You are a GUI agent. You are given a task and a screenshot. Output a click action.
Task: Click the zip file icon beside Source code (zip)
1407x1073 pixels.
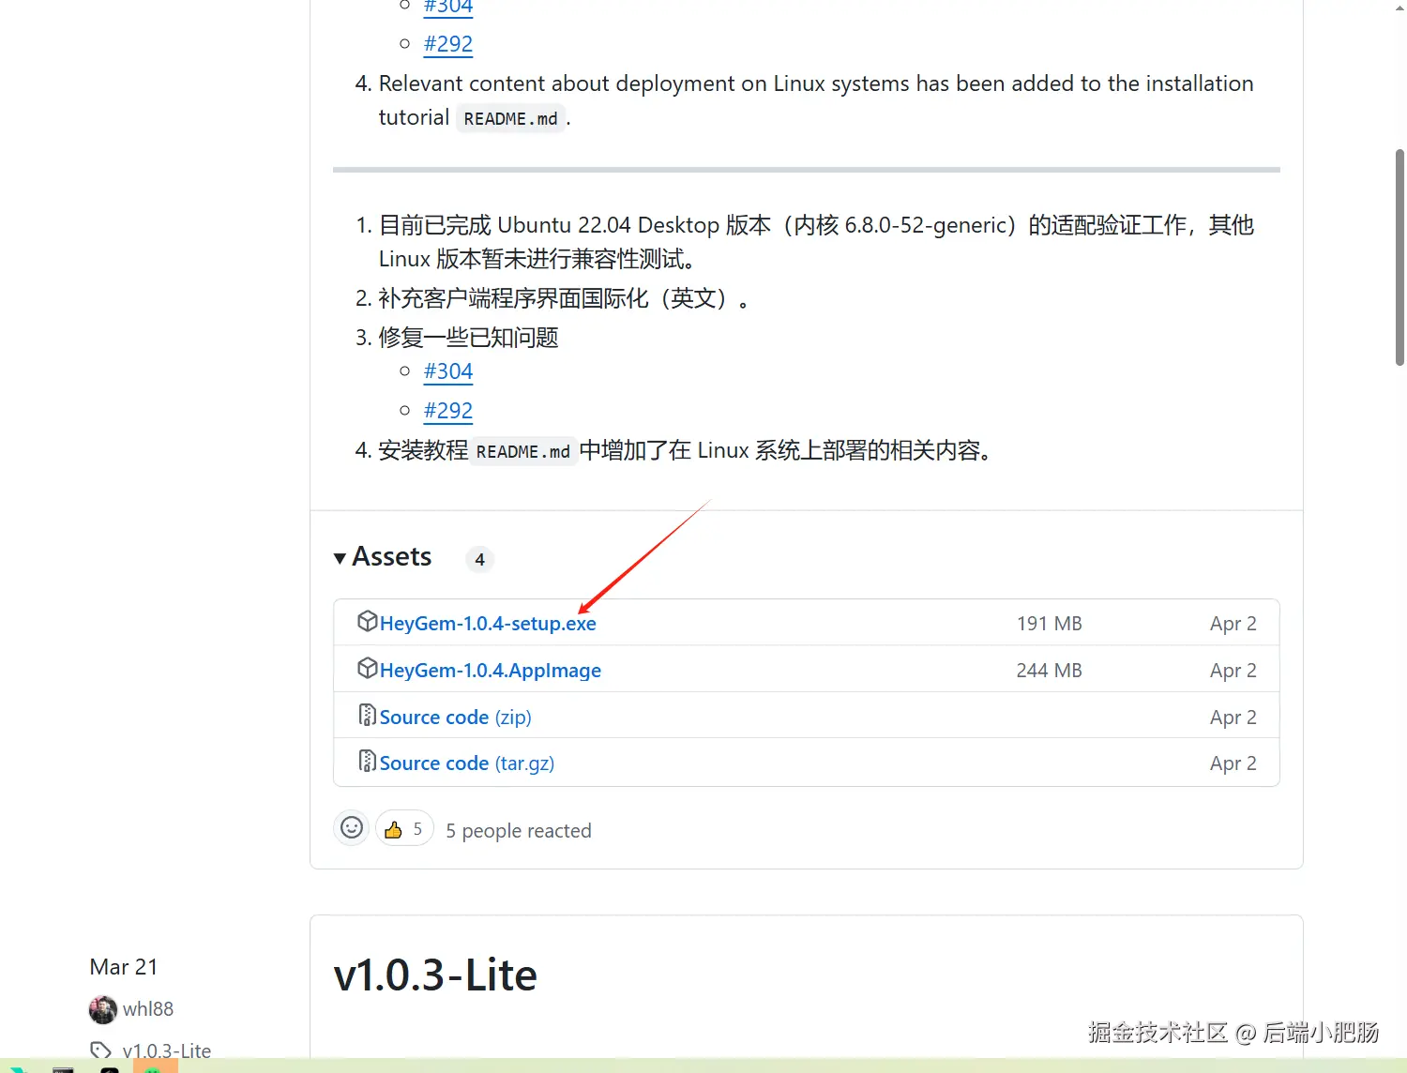pos(367,716)
